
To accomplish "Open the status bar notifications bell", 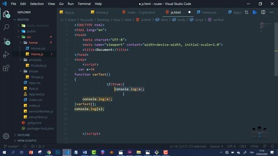I will (272, 146).
